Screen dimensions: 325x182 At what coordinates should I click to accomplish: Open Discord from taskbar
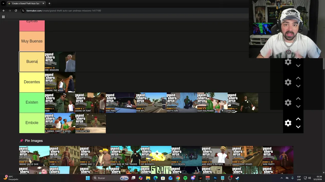[x=193, y=178]
